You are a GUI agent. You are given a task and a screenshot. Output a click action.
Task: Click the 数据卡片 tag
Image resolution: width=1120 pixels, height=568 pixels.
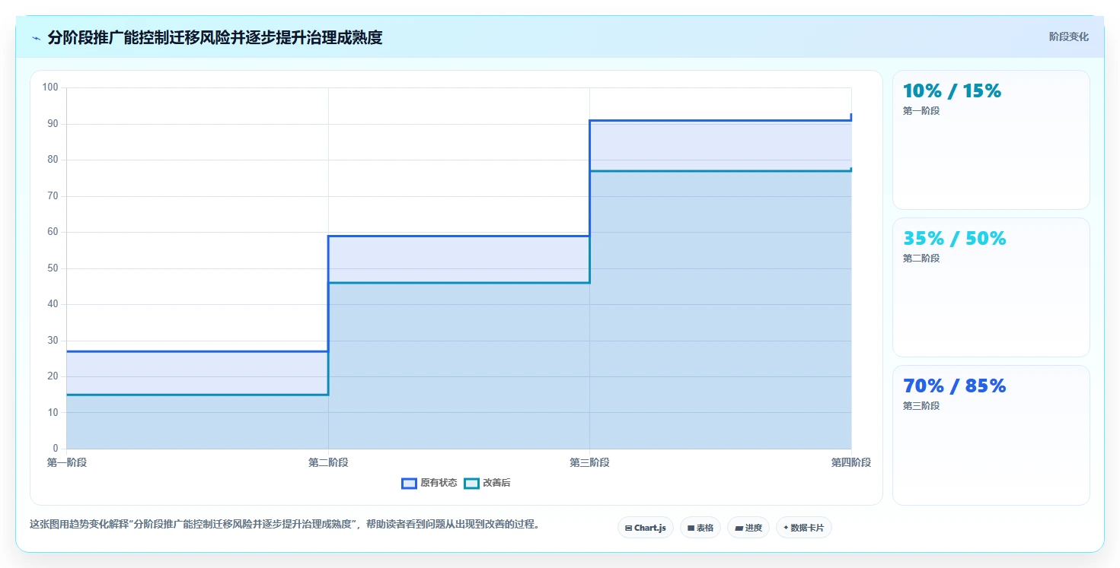(804, 528)
